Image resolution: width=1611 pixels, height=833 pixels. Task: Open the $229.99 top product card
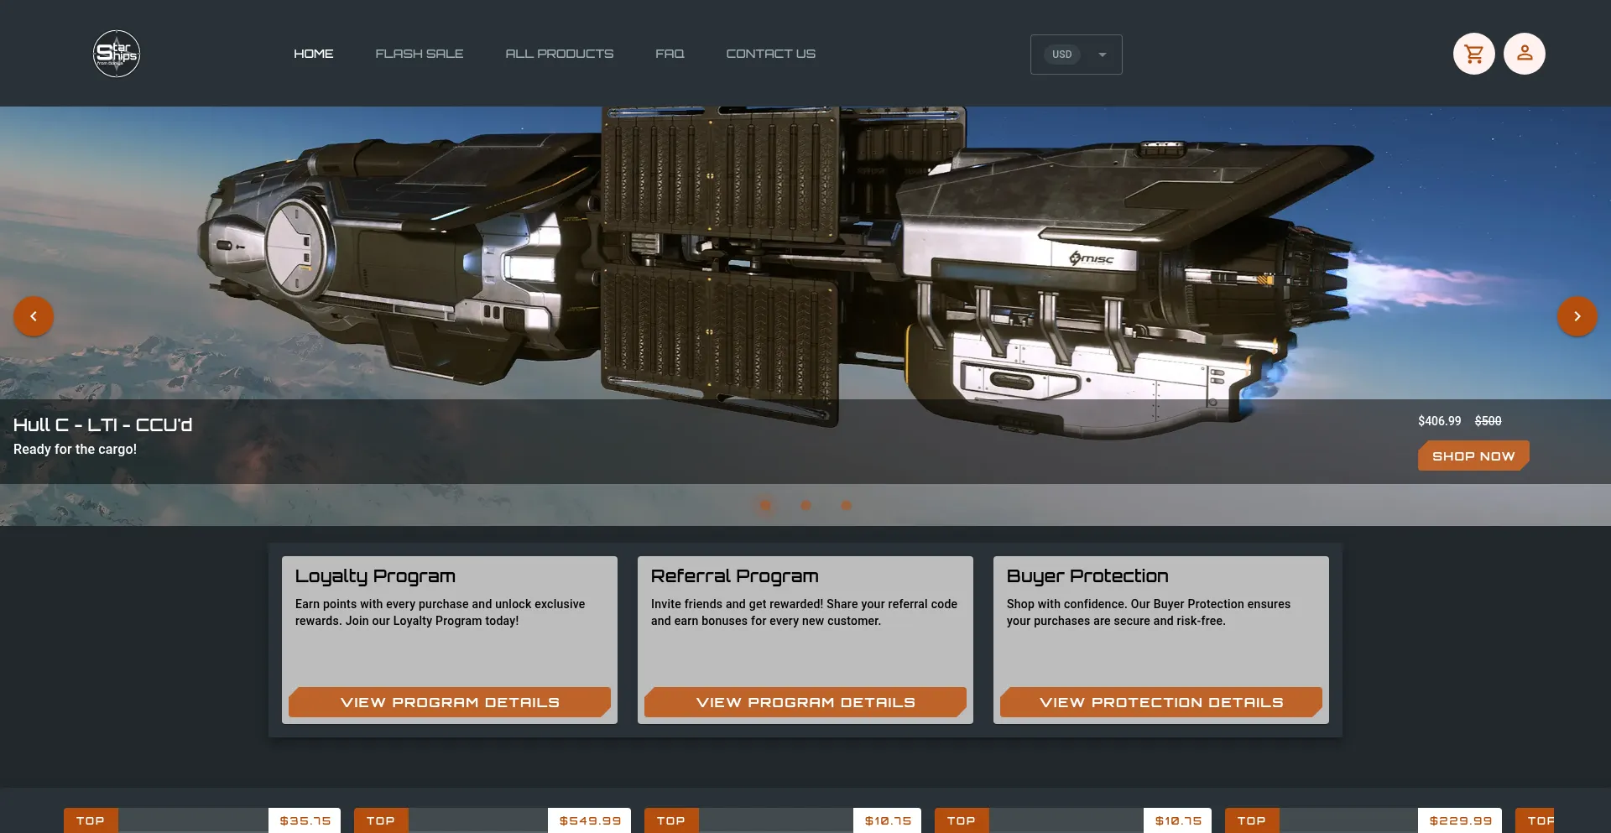tap(1363, 820)
